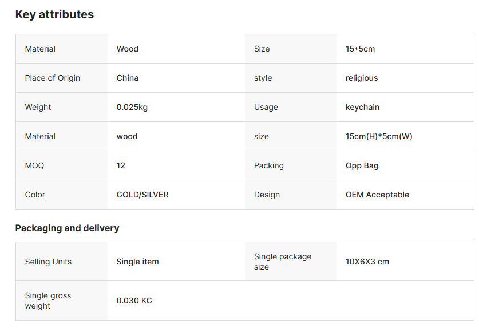Click the Usage attribute label
Screen dimensions: 479x328
click(x=266, y=107)
